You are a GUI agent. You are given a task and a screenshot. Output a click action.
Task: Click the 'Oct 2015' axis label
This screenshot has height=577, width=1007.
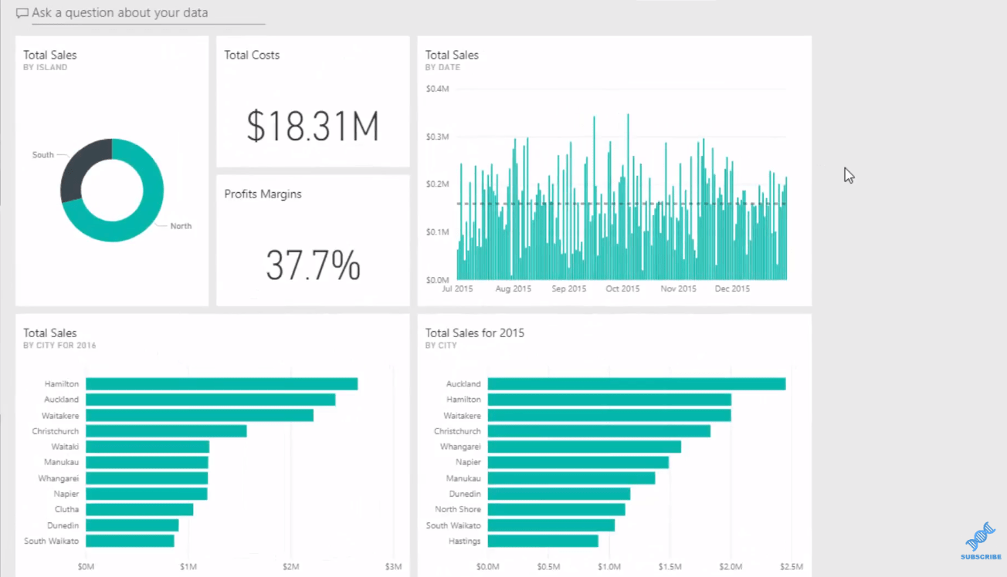622,288
